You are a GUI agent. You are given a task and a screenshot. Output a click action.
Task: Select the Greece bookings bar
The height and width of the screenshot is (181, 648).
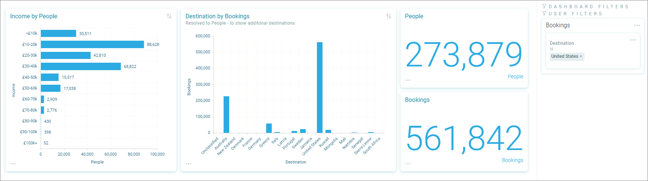(269, 128)
